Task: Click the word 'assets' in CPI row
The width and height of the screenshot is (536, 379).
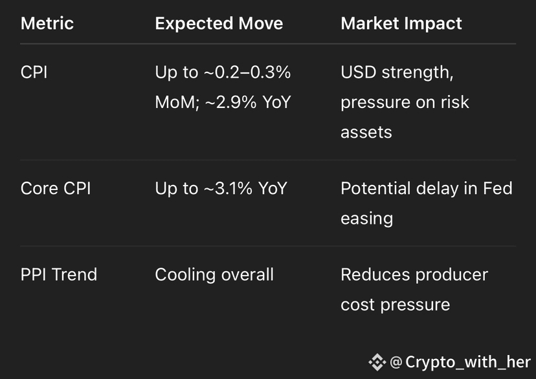Action: (x=366, y=133)
